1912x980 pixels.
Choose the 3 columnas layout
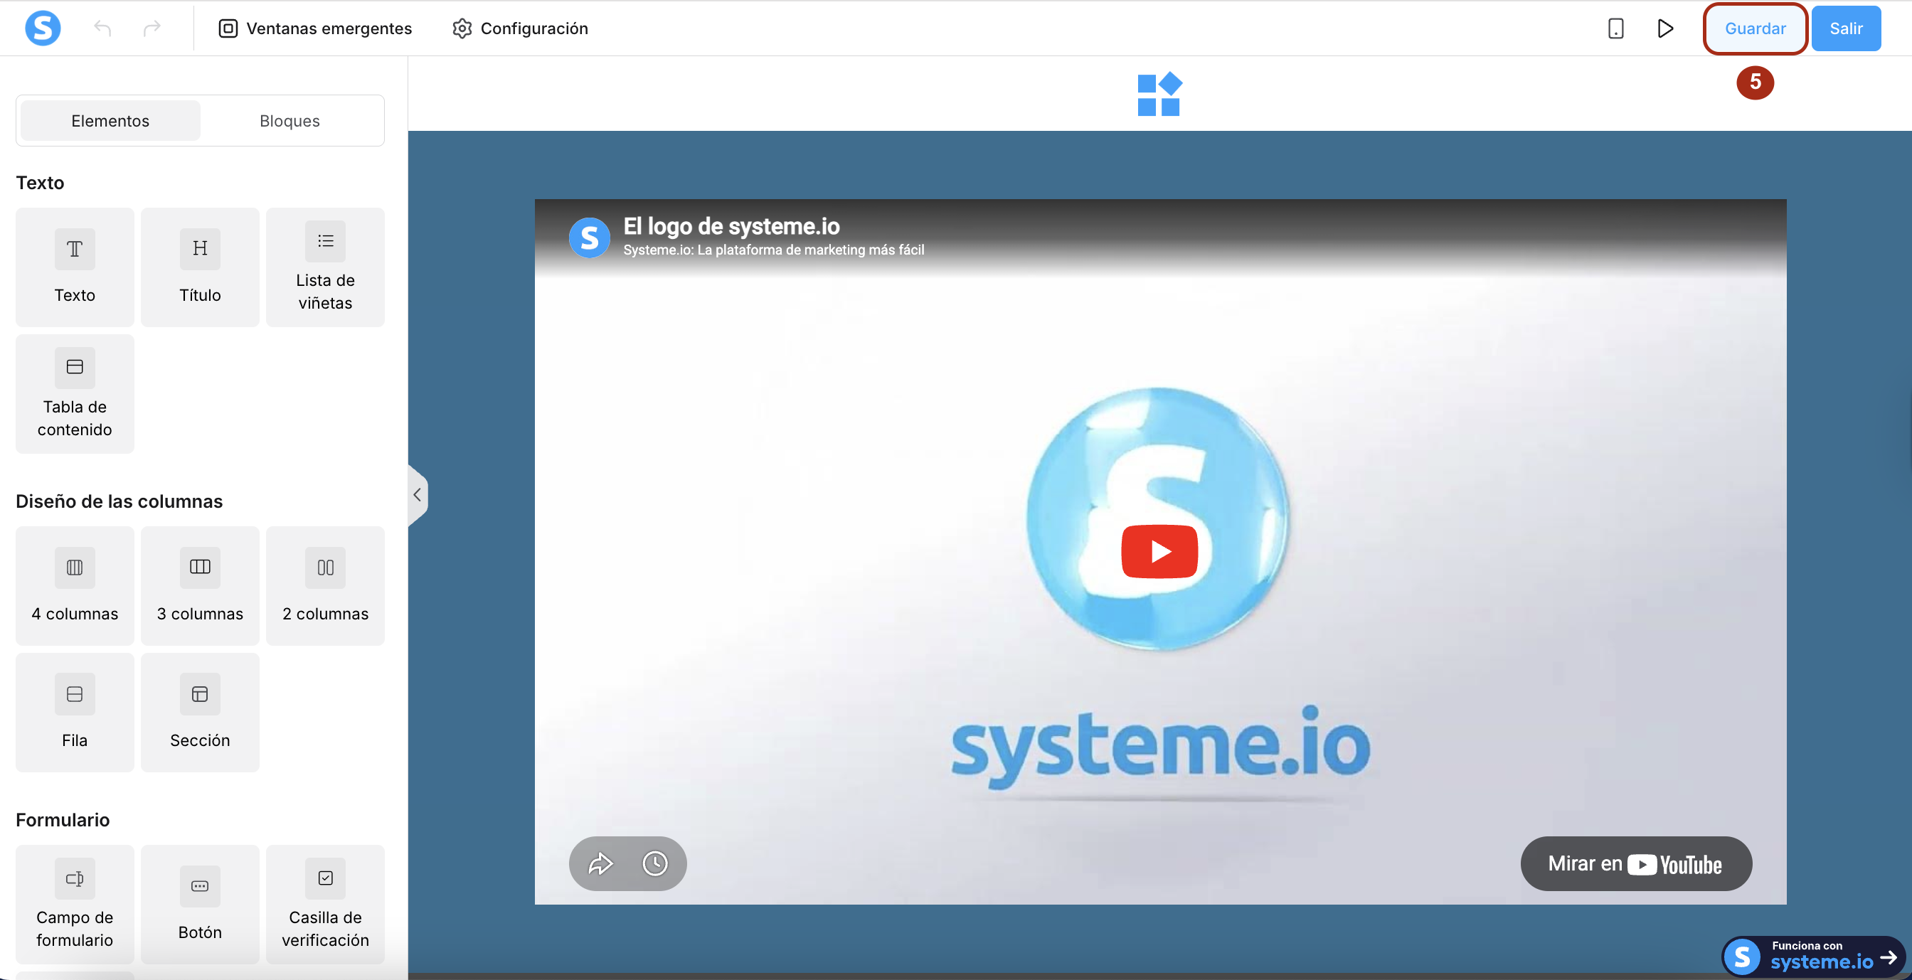point(200,585)
